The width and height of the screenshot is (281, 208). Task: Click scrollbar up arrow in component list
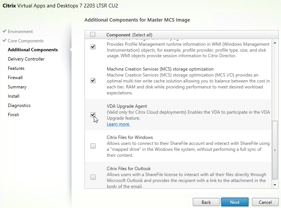click(275, 43)
